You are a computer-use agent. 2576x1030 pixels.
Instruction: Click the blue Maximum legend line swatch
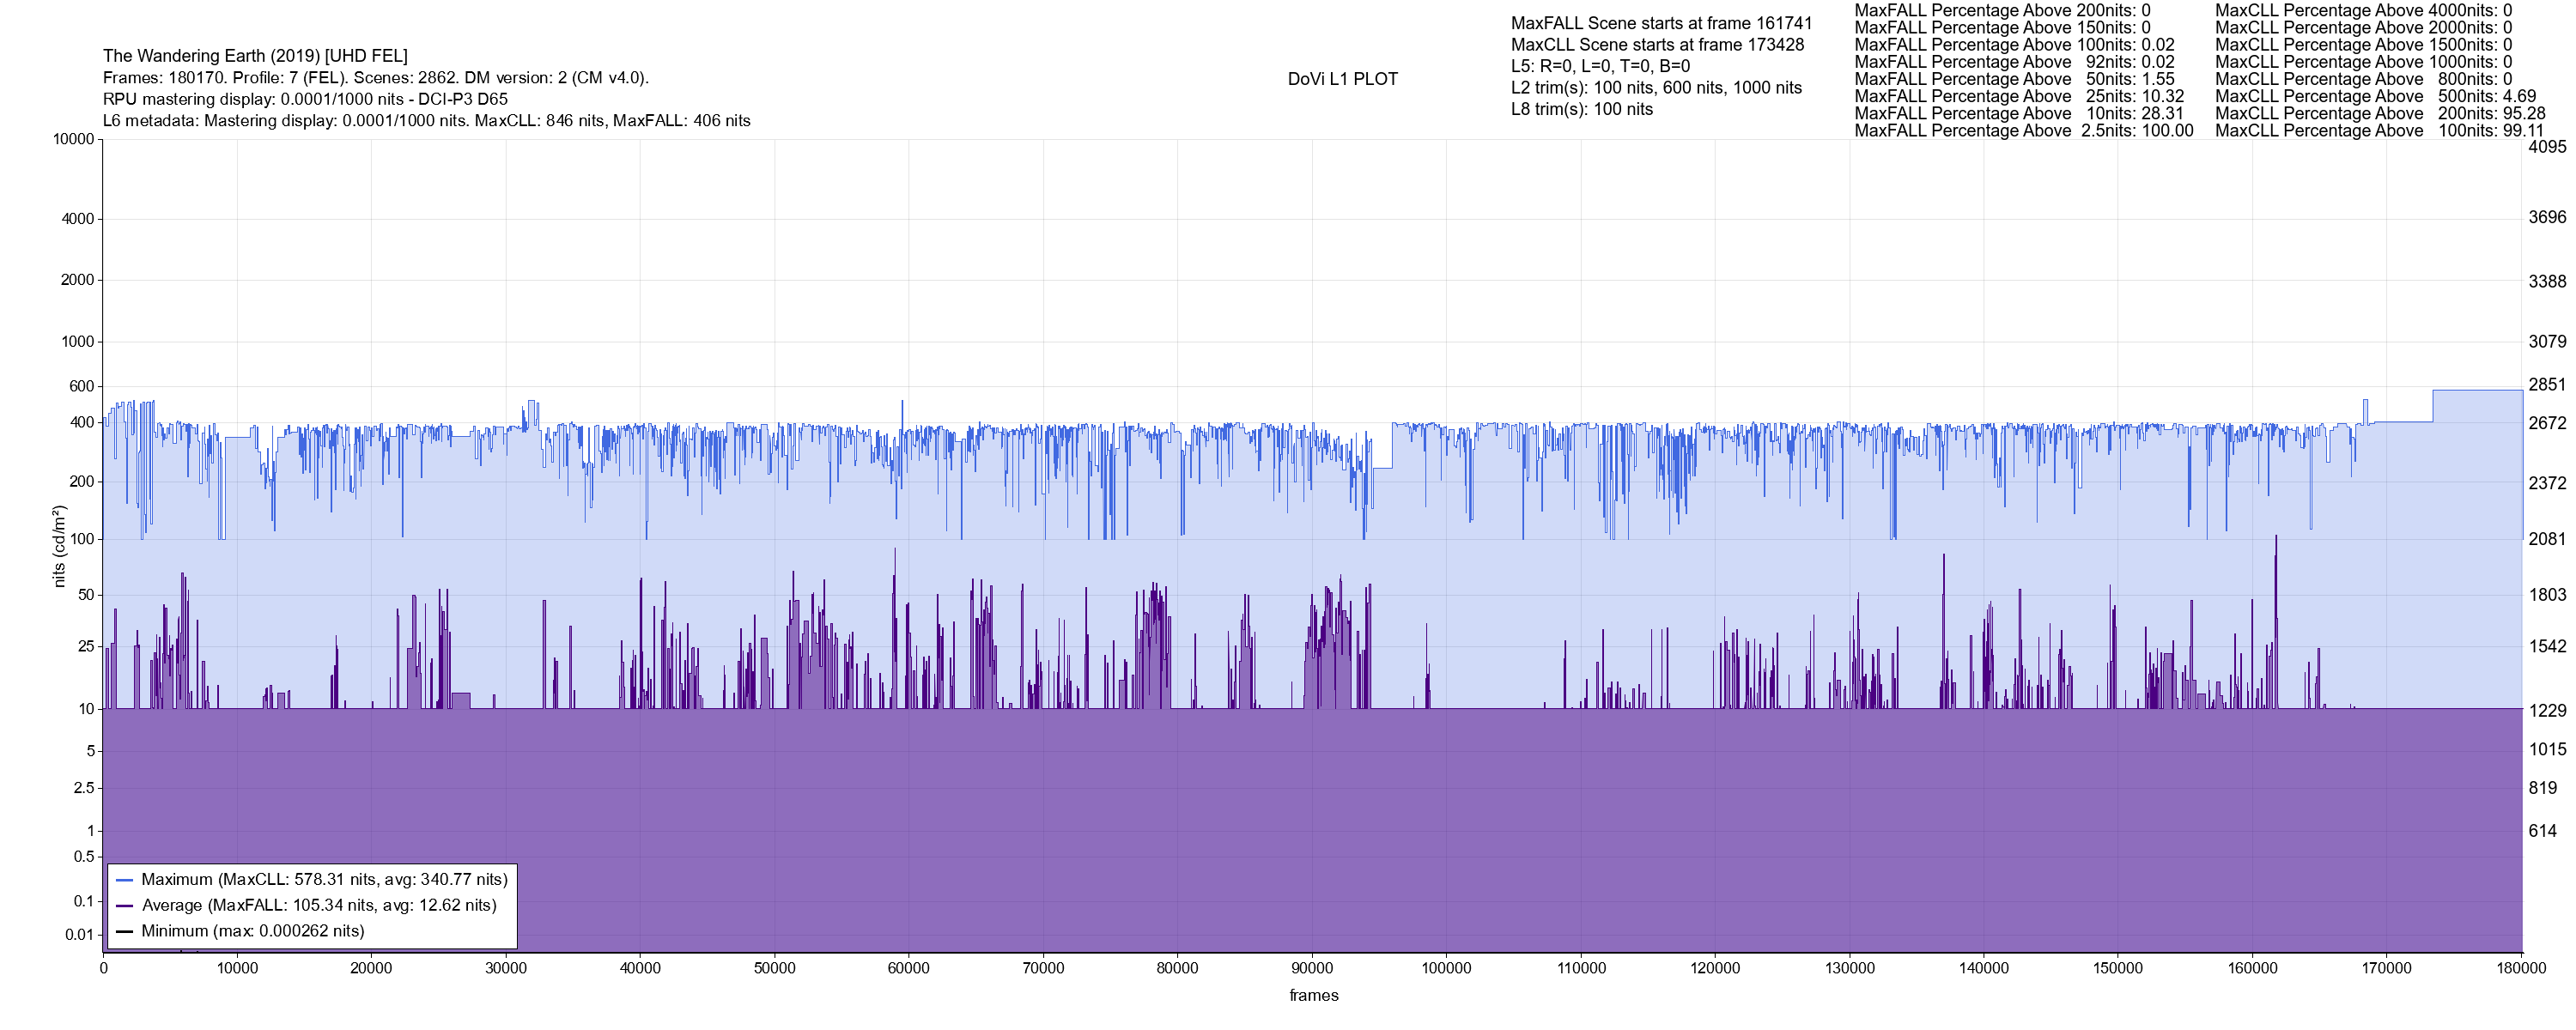coord(125,880)
